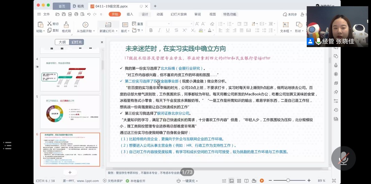Click the orange slideshow play icon in status bar
This screenshot has width=371, height=184.
coord(262,181)
